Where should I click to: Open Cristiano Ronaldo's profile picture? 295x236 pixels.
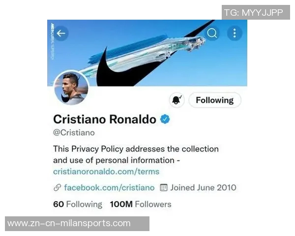click(71, 88)
